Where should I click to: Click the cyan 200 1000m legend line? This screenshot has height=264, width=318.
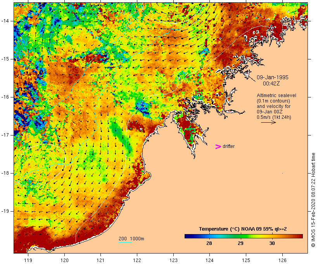click(125, 242)
